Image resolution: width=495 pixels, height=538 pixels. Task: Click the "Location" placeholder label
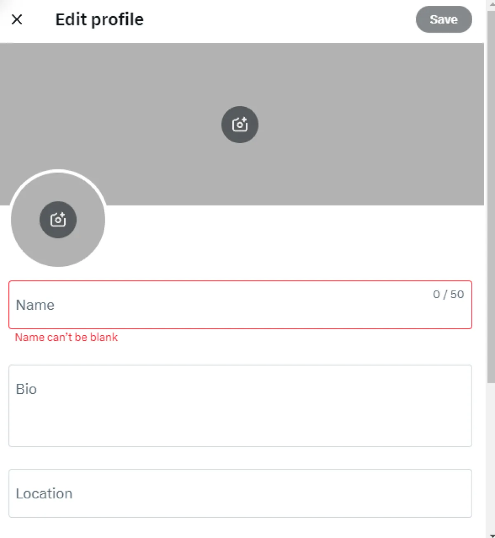[x=44, y=493]
